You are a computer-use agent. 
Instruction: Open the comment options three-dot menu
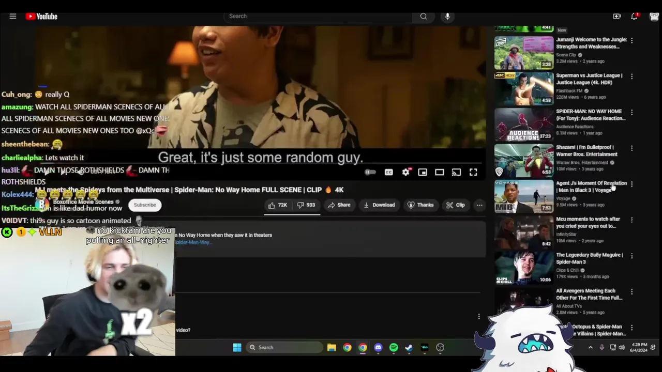[479, 317]
